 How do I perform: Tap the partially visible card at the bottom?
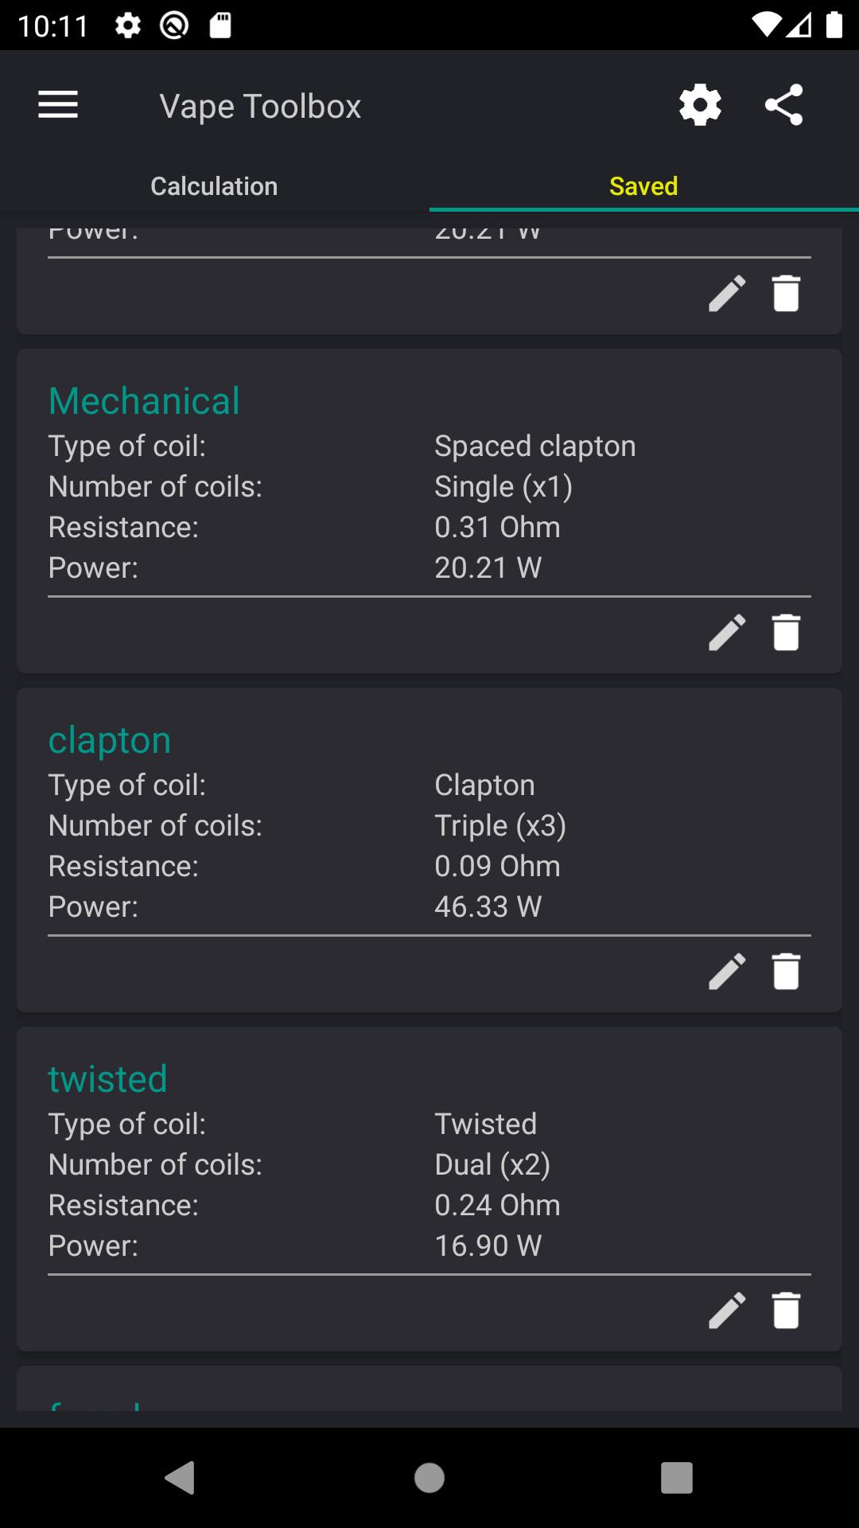click(429, 1389)
